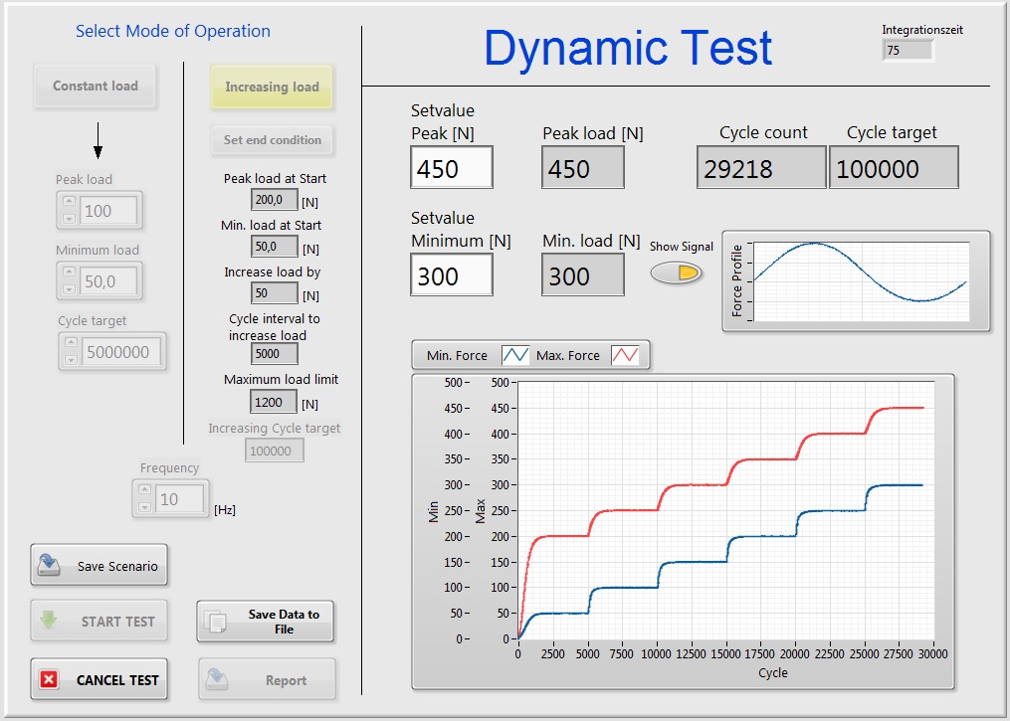
Task: Increment the Peak load stepper up arrow
Action: tap(69, 203)
